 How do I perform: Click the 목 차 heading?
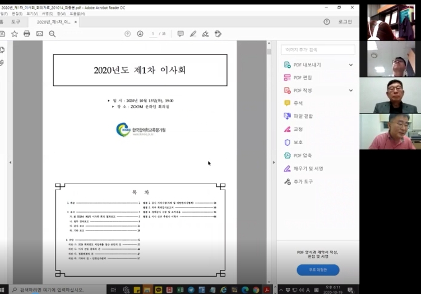(140, 192)
